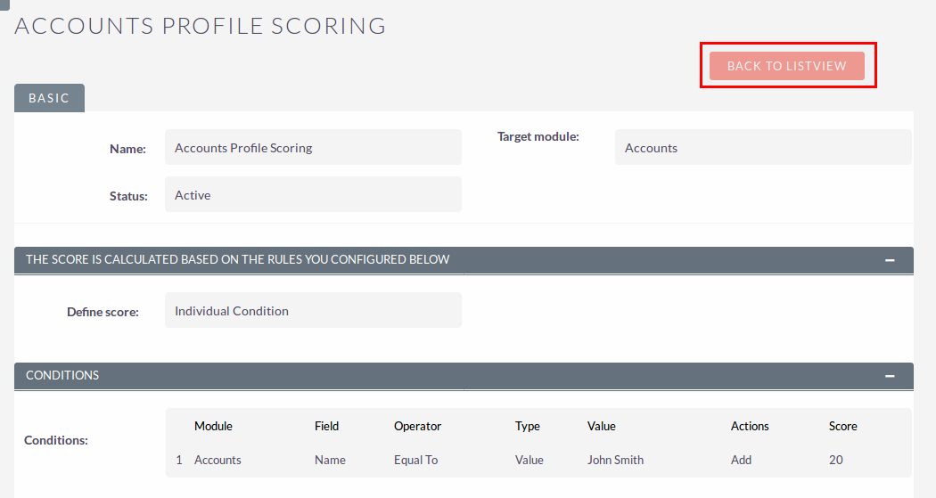Click the Score column header
Image resolution: width=936 pixels, height=498 pixels.
843,426
